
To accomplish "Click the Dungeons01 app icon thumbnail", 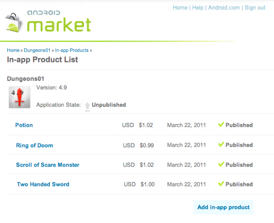I will (x=20, y=97).
